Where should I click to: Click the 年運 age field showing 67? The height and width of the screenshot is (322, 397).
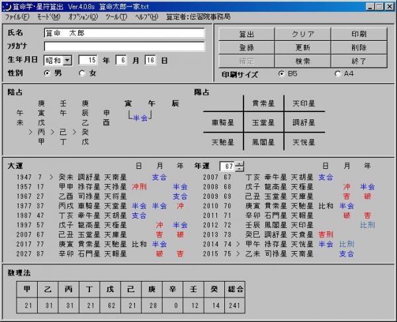(x=228, y=166)
